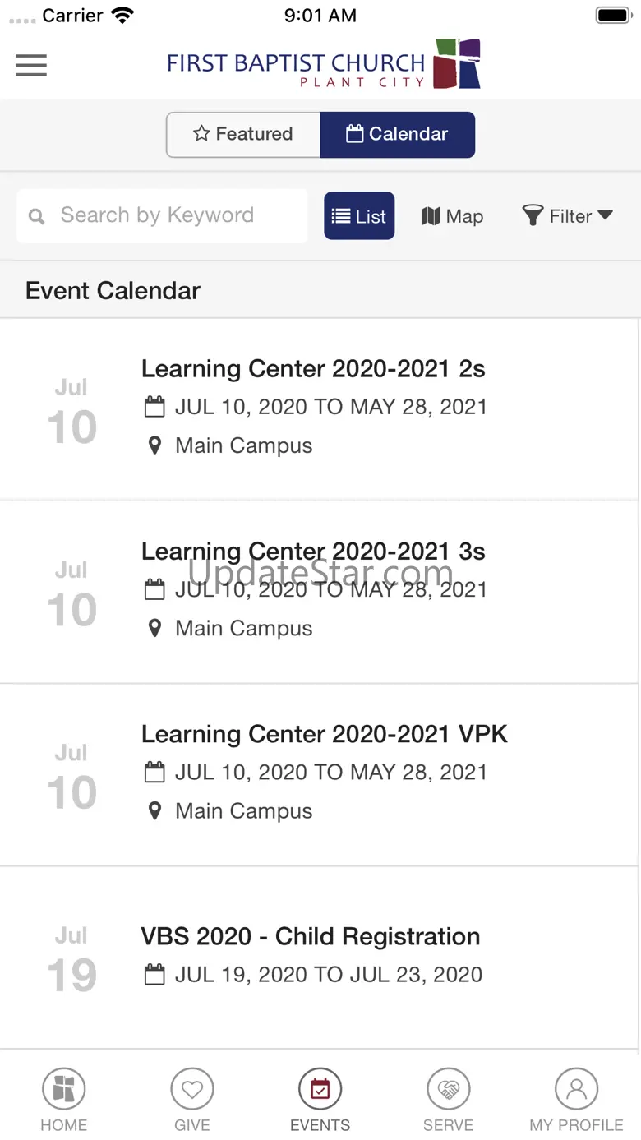Tap the search magnifier icon
The height and width of the screenshot is (1140, 641).
(36, 216)
